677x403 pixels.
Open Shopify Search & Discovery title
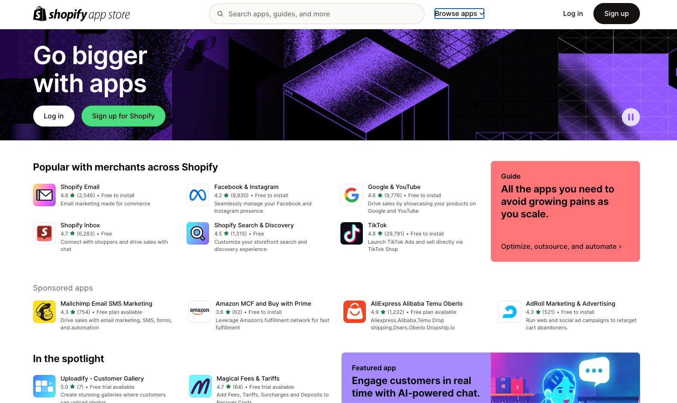click(254, 225)
